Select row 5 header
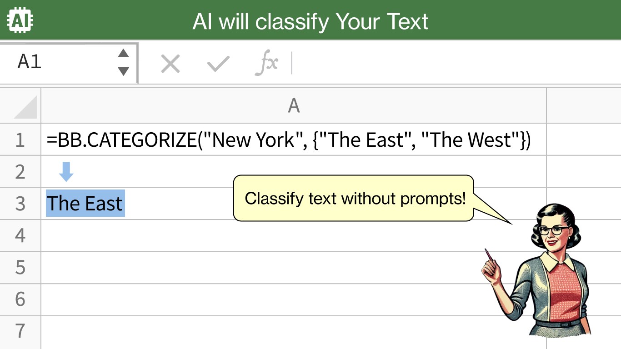621x349 pixels. 20,268
